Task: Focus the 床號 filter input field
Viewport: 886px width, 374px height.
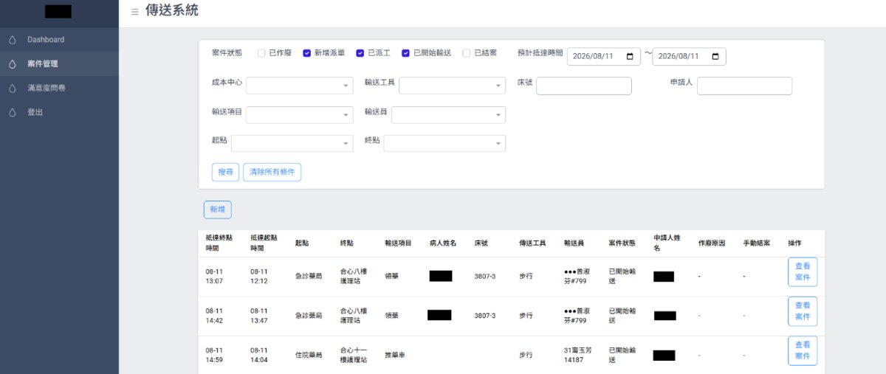Action: tap(584, 86)
